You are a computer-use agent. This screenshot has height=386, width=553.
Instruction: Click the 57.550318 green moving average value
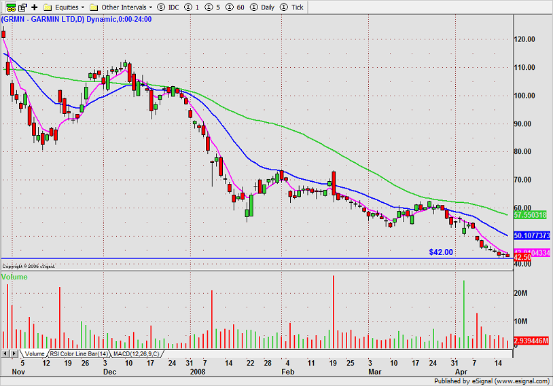pyautogui.click(x=530, y=215)
